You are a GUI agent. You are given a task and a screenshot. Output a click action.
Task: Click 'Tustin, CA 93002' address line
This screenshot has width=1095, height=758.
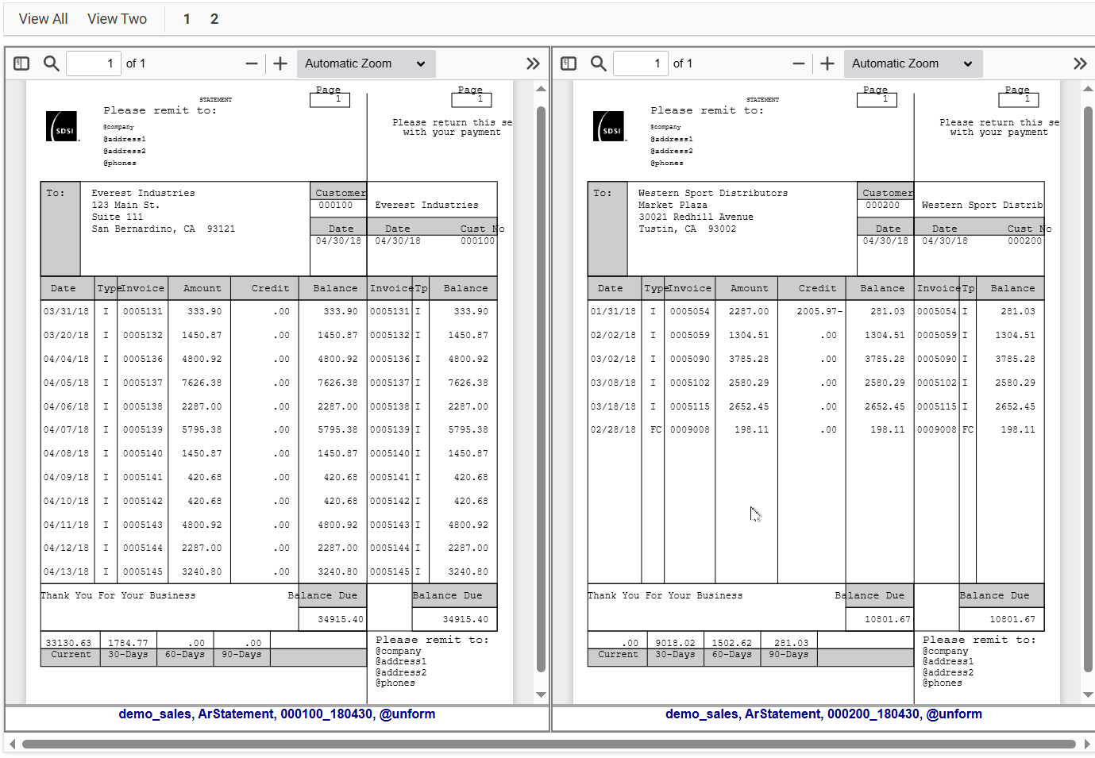tap(687, 229)
